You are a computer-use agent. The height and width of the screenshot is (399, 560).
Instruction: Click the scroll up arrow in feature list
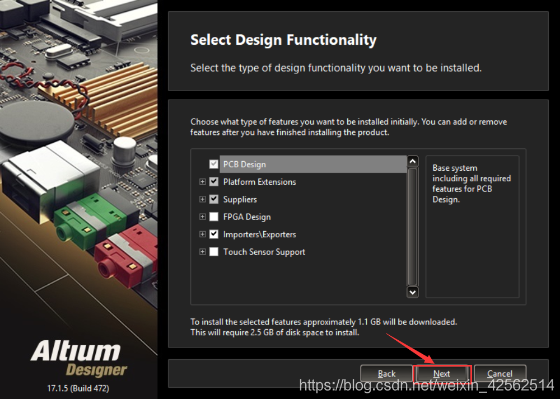tap(413, 161)
